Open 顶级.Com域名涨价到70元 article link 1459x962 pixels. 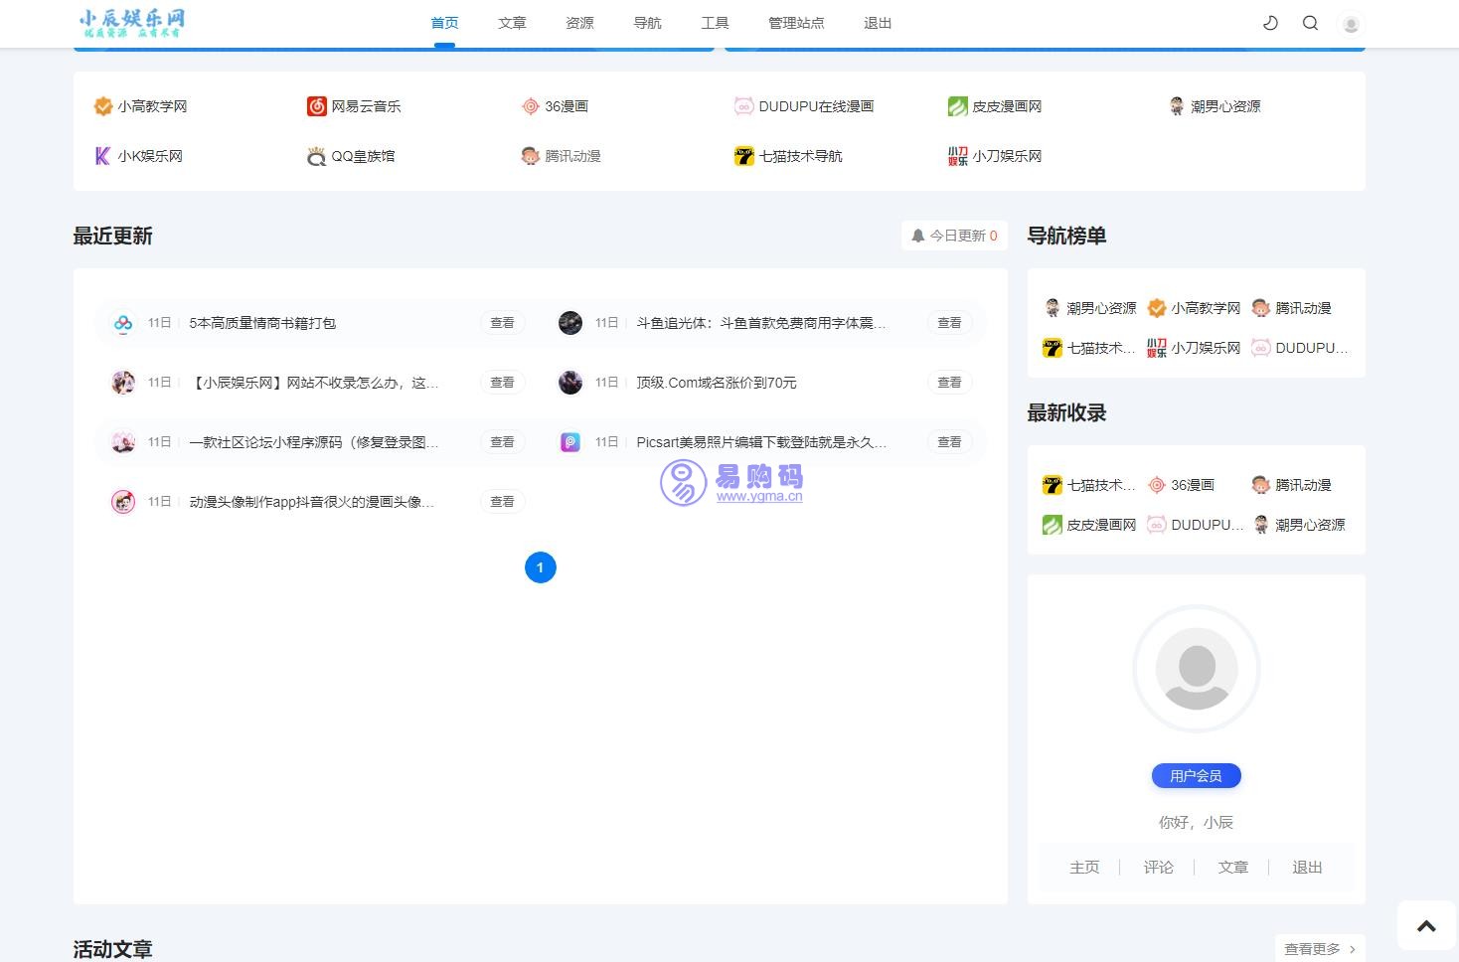(x=716, y=383)
